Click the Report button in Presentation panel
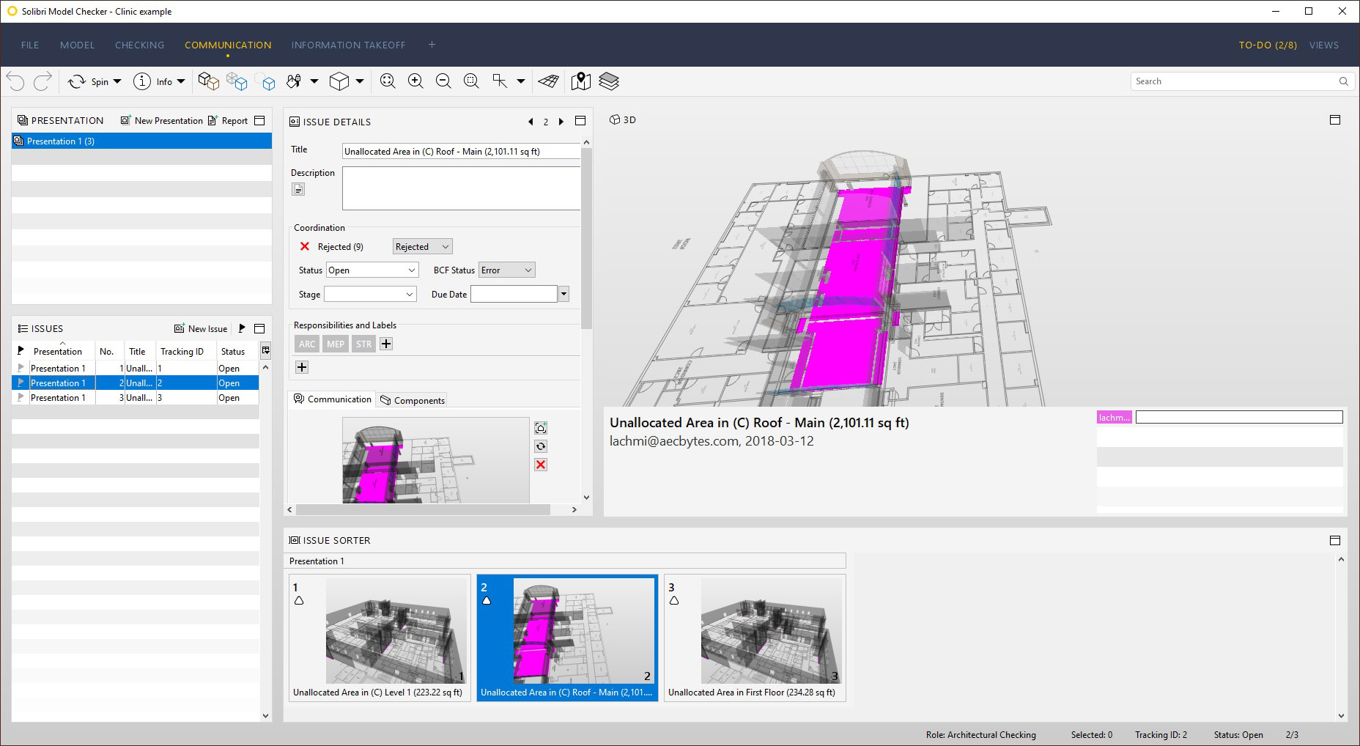The height and width of the screenshot is (746, 1360). click(229, 121)
